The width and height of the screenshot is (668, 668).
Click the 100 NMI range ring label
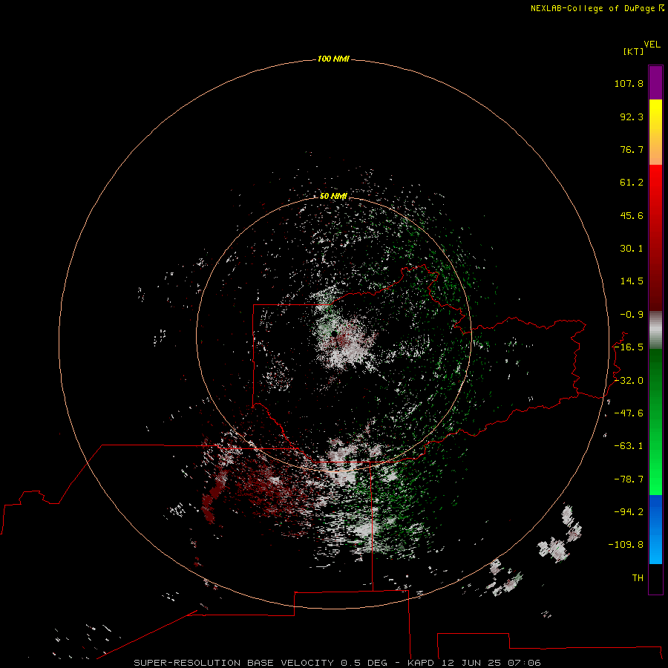point(333,59)
